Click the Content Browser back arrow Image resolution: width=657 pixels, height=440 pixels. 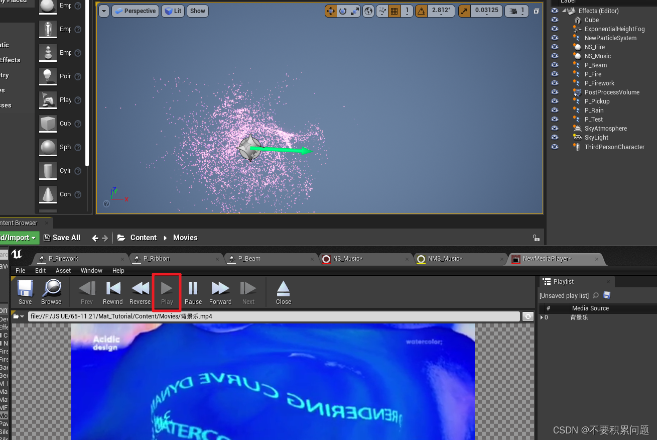(x=95, y=238)
